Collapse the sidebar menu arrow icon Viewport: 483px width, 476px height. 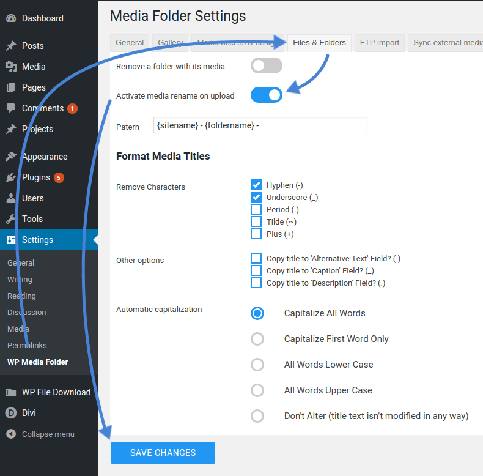[x=11, y=434]
